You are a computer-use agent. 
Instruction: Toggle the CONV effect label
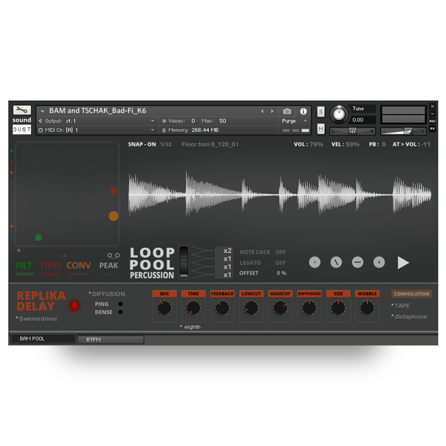pyautogui.click(x=78, y=265)
